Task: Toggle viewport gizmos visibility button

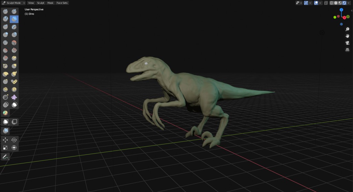Action: click(306, 3)
